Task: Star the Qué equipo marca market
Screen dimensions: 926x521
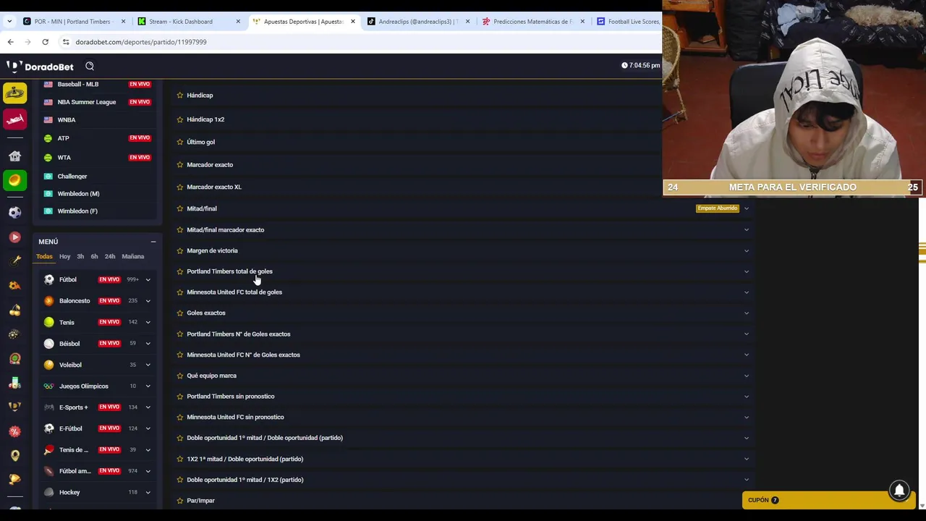Action: click(x=180, y=376)
